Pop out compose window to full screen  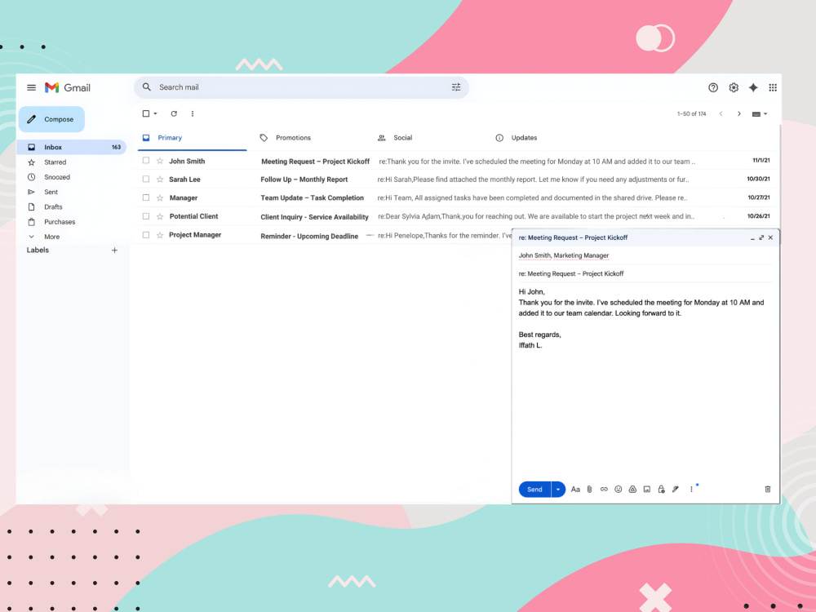click(761, 237)
